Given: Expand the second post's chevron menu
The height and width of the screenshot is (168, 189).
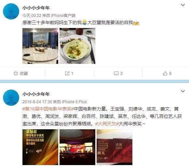Looking at the screenshot, I should (x=183, y=91).
